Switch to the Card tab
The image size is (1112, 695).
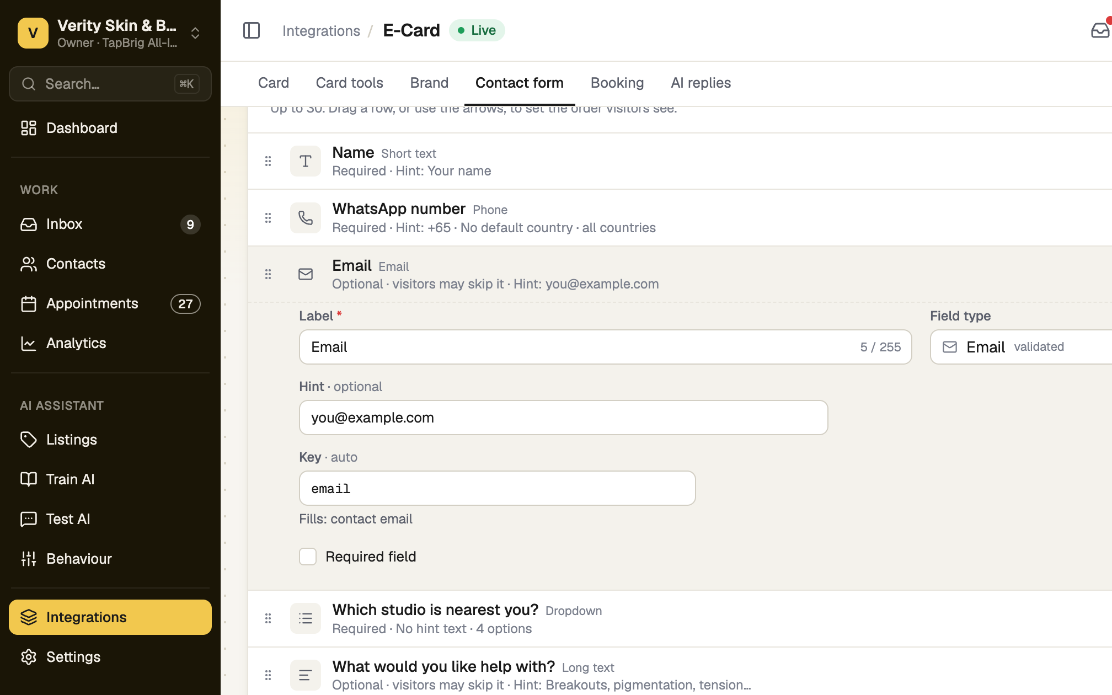[274, 83]
